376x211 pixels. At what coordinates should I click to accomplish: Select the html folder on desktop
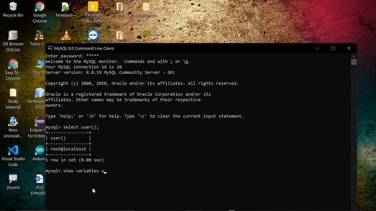[x=119, y=9]
